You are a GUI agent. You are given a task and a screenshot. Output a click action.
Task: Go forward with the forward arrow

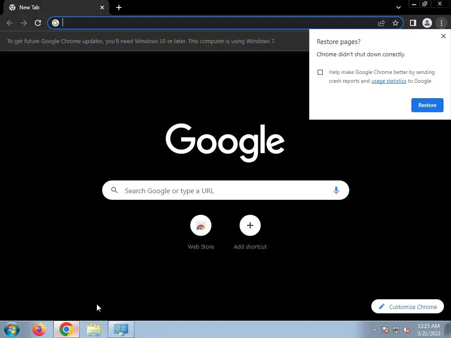[24, 23]
